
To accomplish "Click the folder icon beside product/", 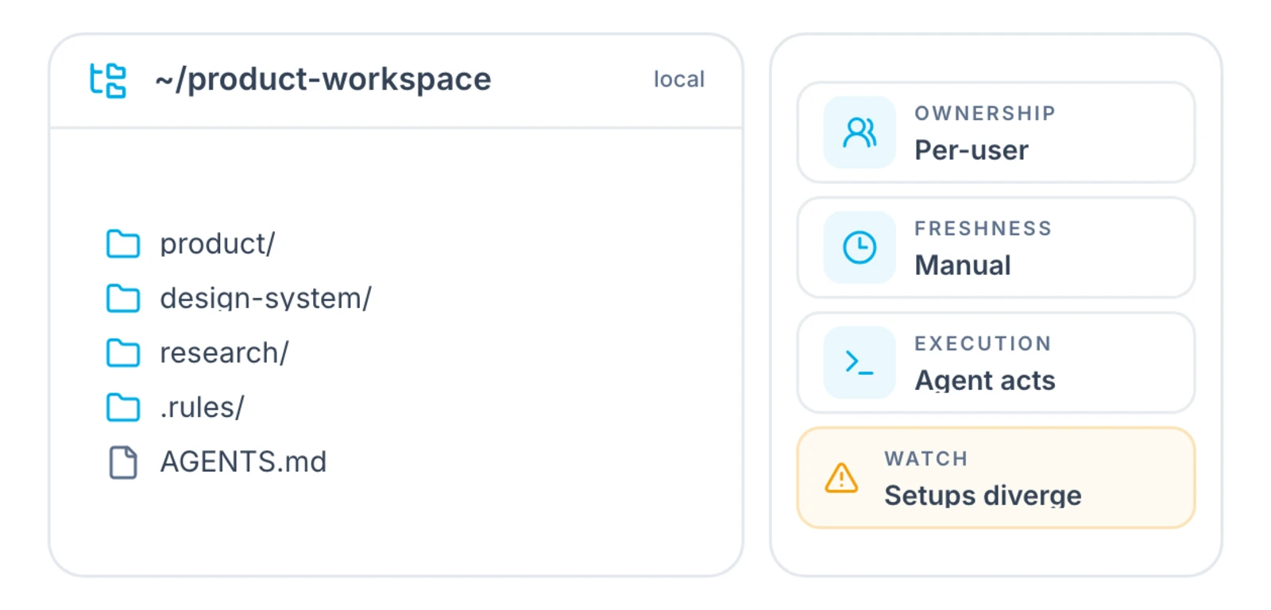I will [123, 244].
